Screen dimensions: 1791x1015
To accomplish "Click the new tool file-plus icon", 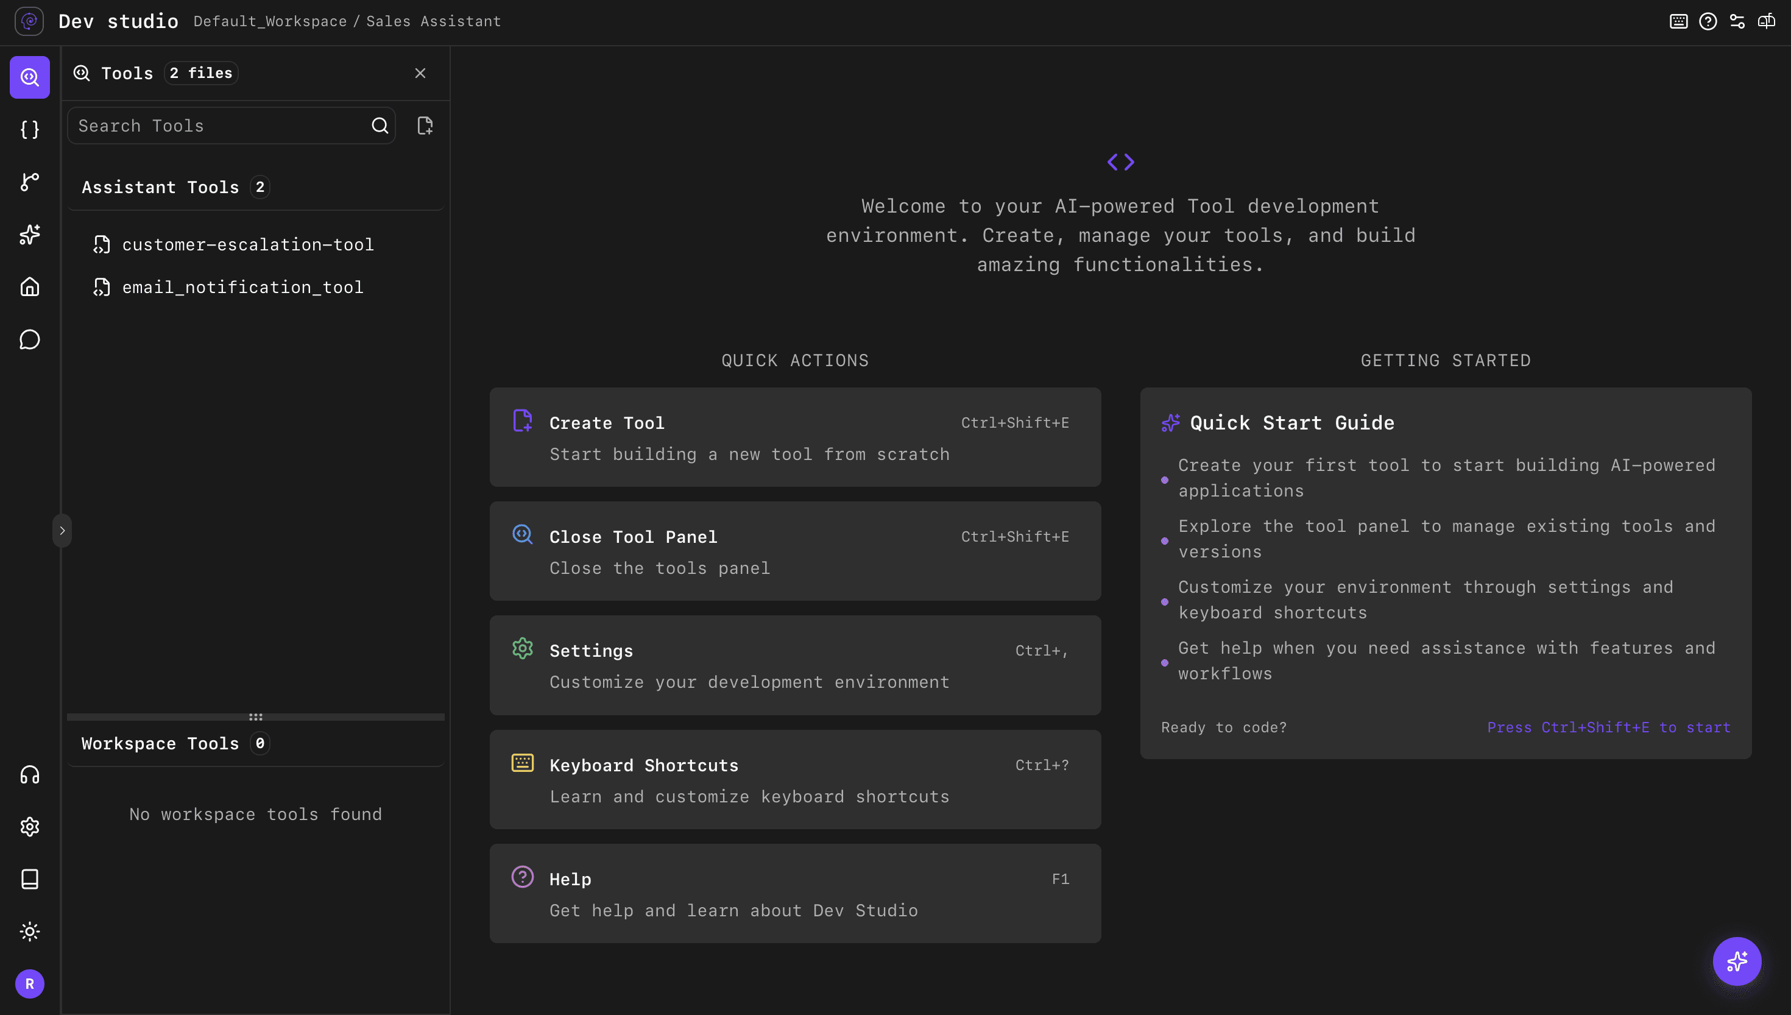I will tap(425, 126).
